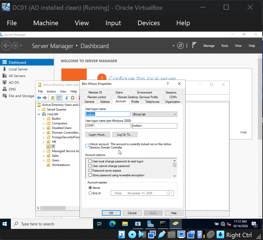
Task: Click VirtualBox audio status icon
Action: (x=142, y=235)
